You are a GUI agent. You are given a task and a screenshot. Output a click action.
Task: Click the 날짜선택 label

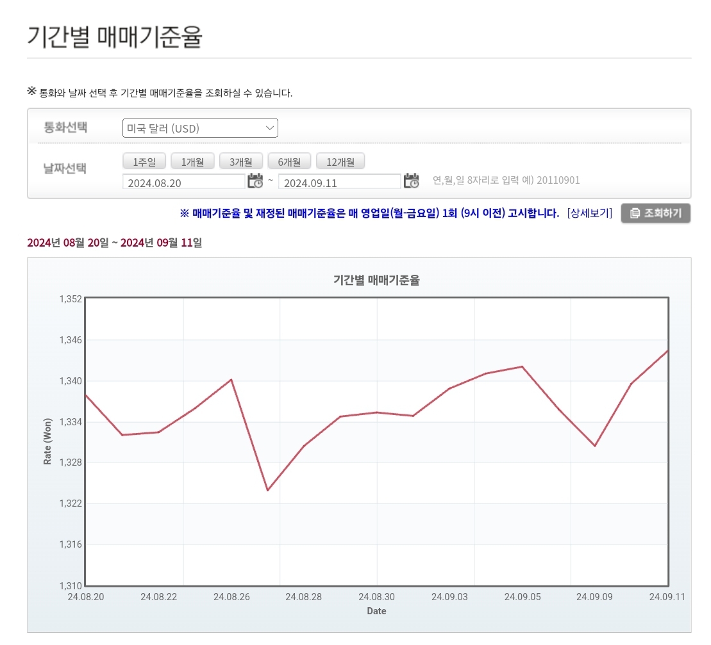65,168
